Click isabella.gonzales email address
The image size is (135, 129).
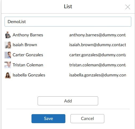[x=98, y=75]
